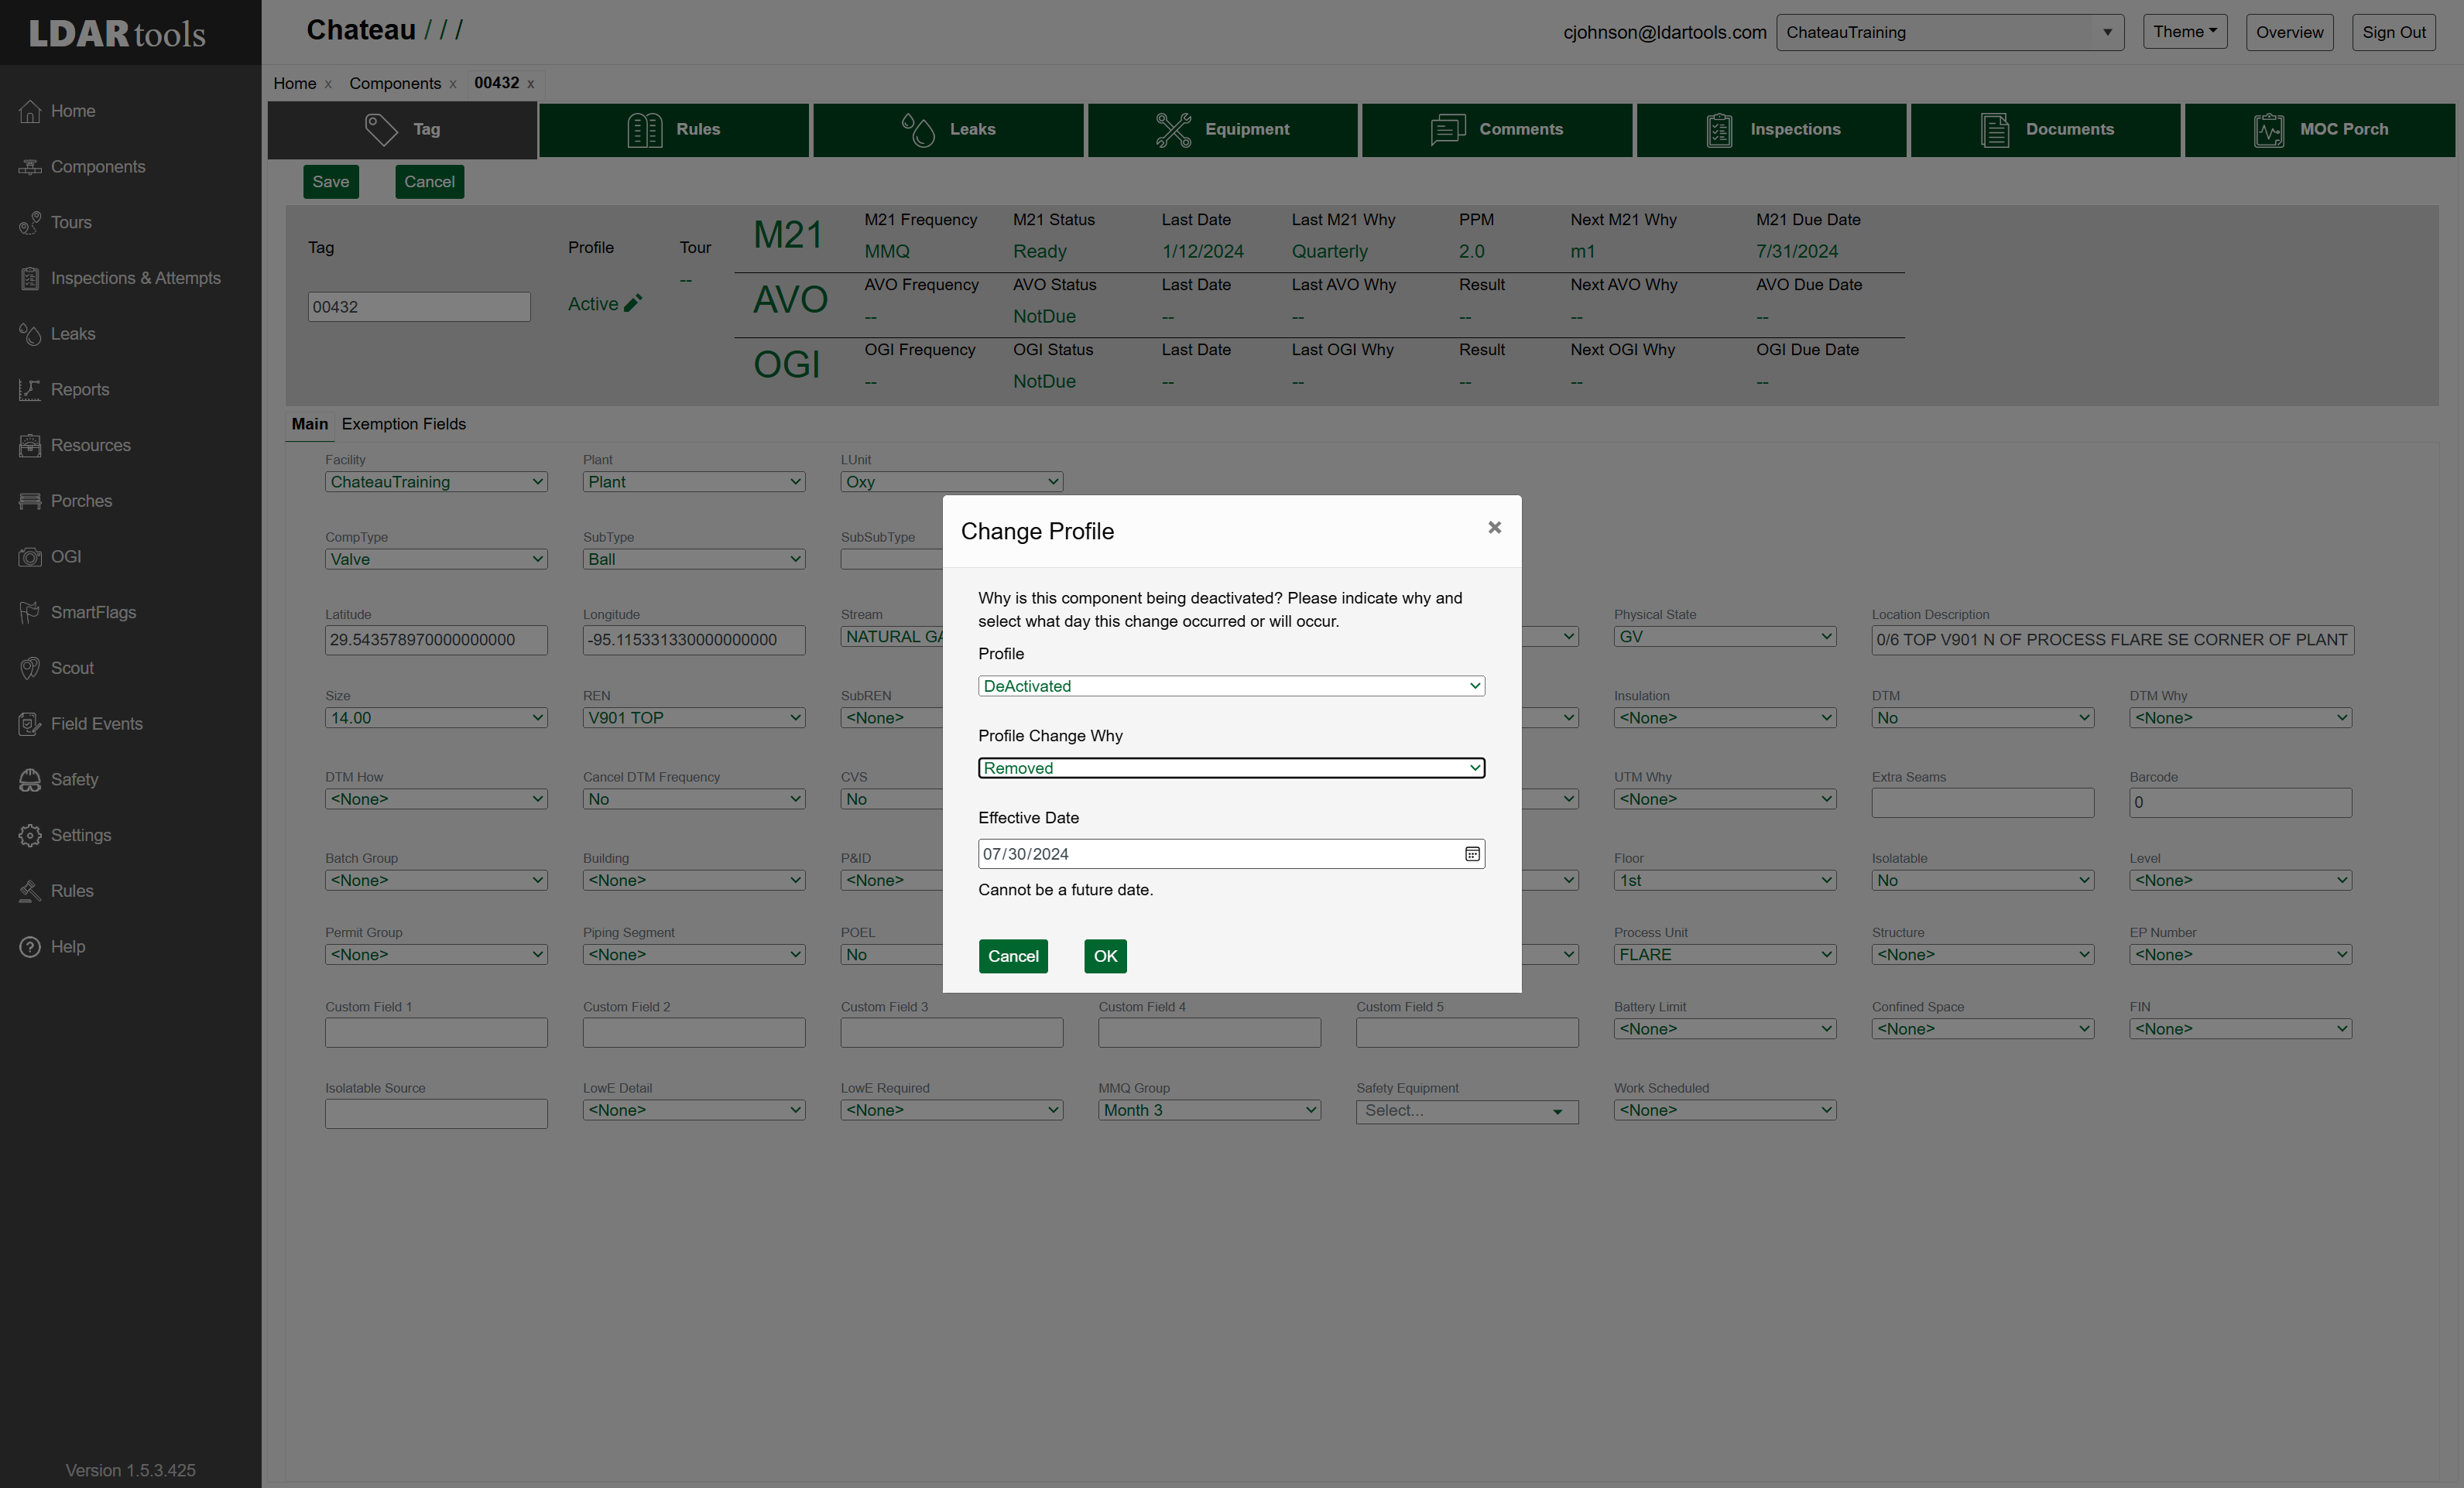2464x1488 pixels.
Task: Open the Overview button in header
Action: [2289, 32]
